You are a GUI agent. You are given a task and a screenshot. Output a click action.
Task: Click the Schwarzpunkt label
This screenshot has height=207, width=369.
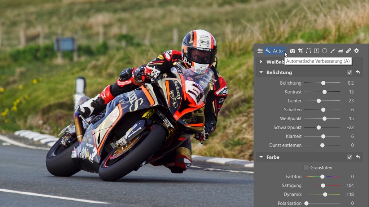[x=287, y=127]
